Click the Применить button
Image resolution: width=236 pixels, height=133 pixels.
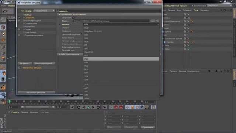coord(148,127)
